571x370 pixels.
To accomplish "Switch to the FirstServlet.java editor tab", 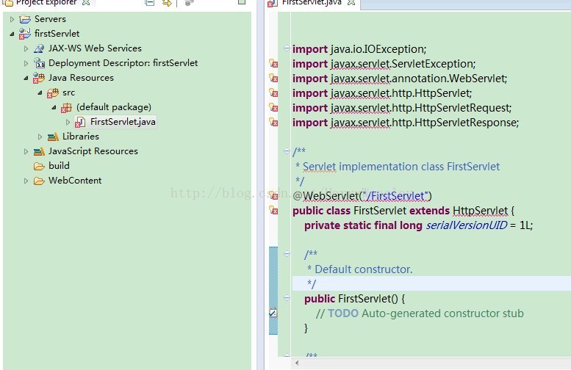I will coord(312,4).
